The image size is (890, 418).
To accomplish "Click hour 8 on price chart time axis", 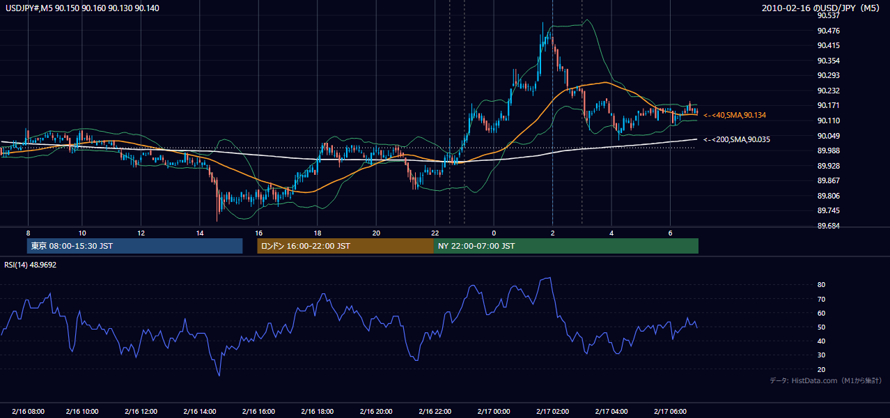I will 28,233.
